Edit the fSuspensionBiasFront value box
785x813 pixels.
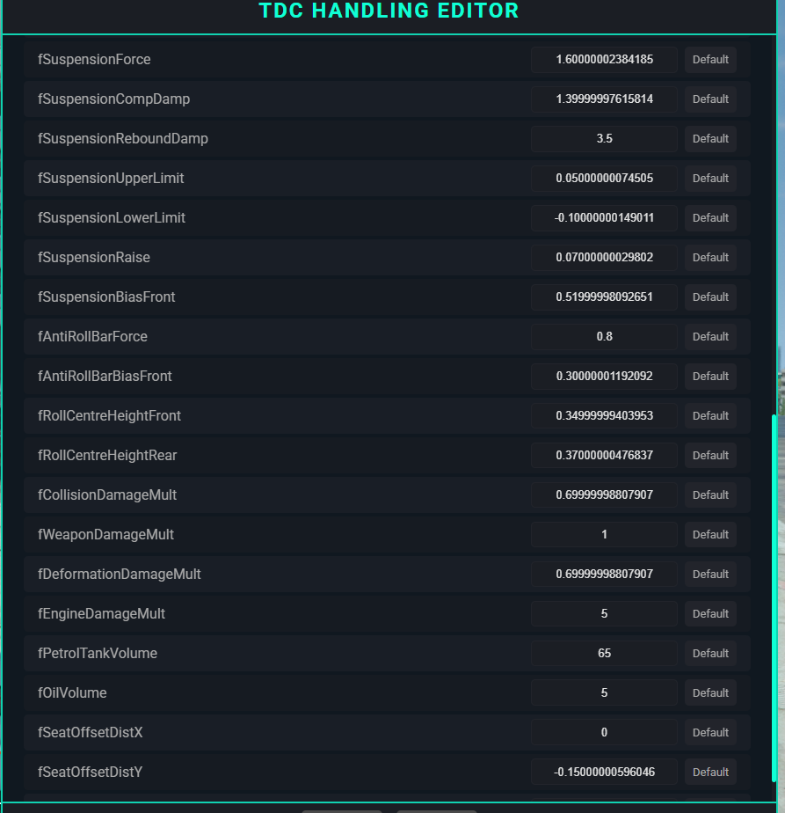pyautogui.click(x=604, y=297)
